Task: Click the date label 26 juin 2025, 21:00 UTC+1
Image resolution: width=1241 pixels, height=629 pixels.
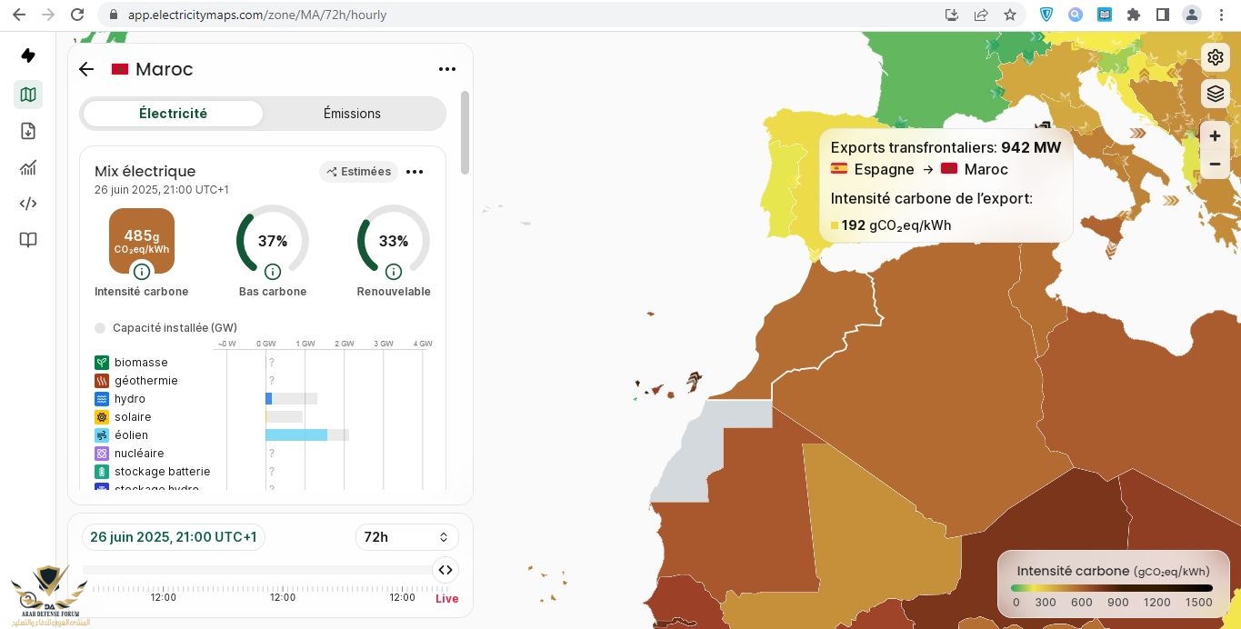Action: point(174,537)
